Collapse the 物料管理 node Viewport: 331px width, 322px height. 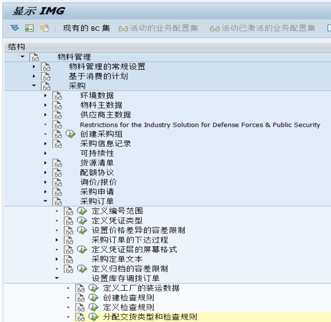point(22,57)
